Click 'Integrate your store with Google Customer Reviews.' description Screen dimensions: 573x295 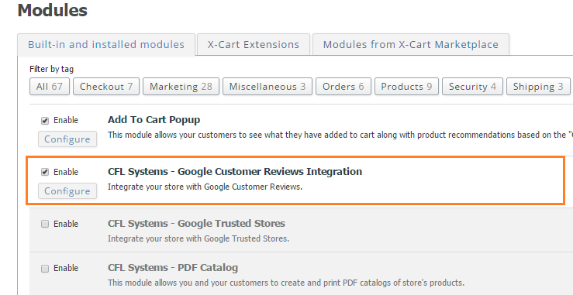tap(205, 187)
